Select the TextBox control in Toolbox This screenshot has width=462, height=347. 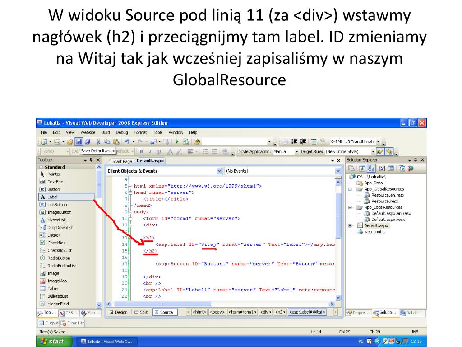(66, 182)
